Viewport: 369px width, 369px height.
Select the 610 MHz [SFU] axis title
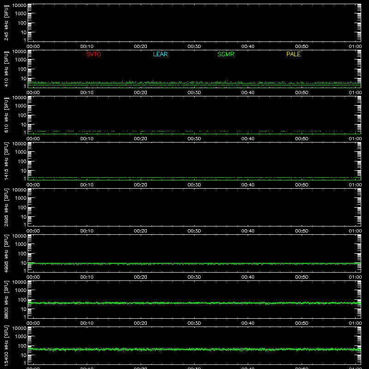click(x=6, y=115)
